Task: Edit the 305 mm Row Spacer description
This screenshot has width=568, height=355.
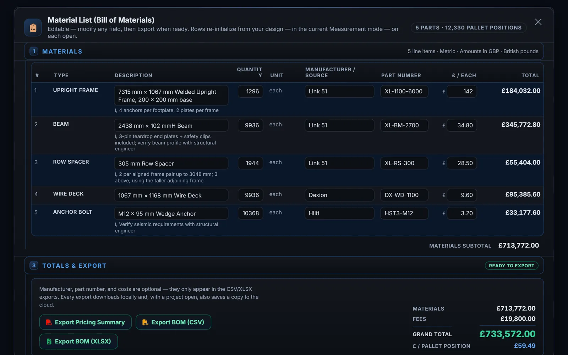Action: 171,163
